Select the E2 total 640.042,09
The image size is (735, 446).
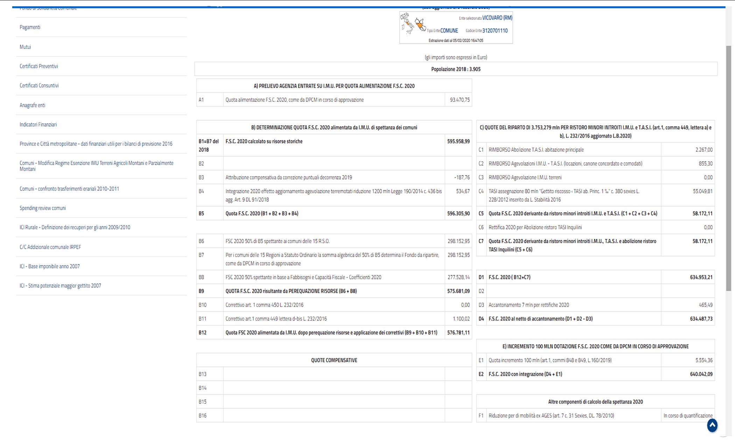point(701,374)
